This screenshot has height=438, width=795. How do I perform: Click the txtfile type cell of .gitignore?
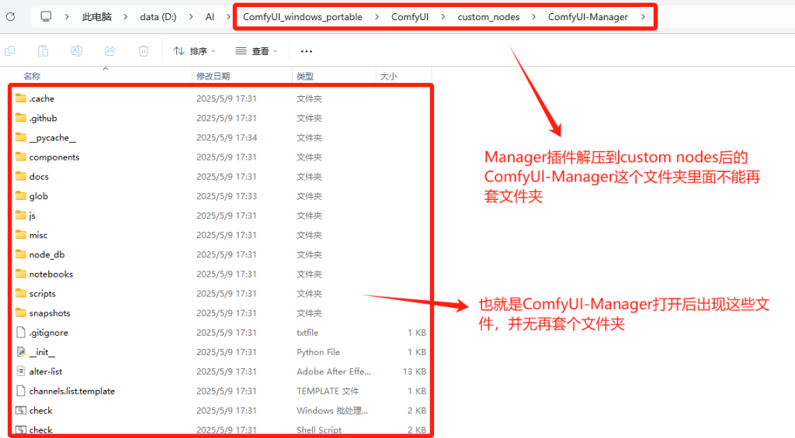(x=307, y=332)
